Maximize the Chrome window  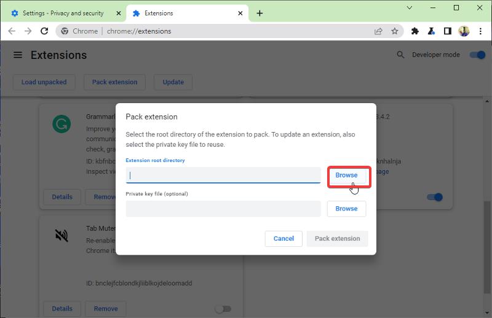456,7
